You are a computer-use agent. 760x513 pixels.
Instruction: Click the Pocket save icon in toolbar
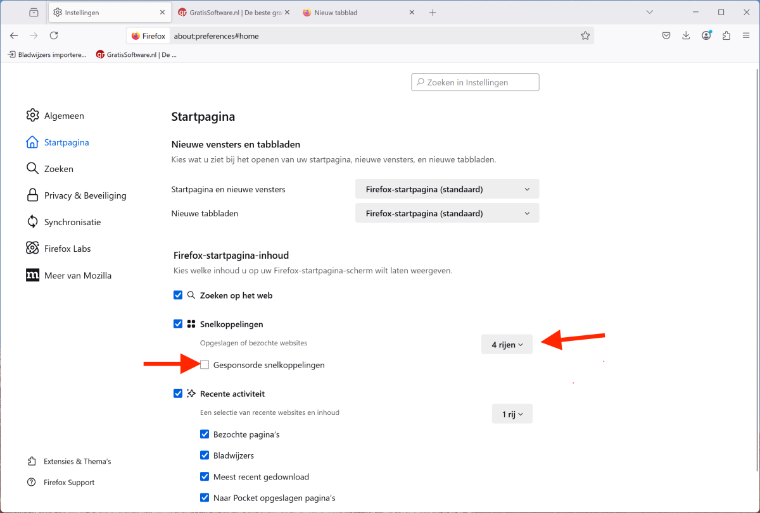(x=666, y=36)
